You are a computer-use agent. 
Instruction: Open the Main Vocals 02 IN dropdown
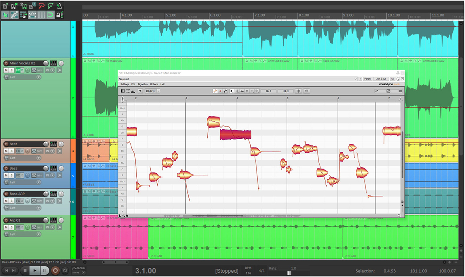tap(50, 70)
